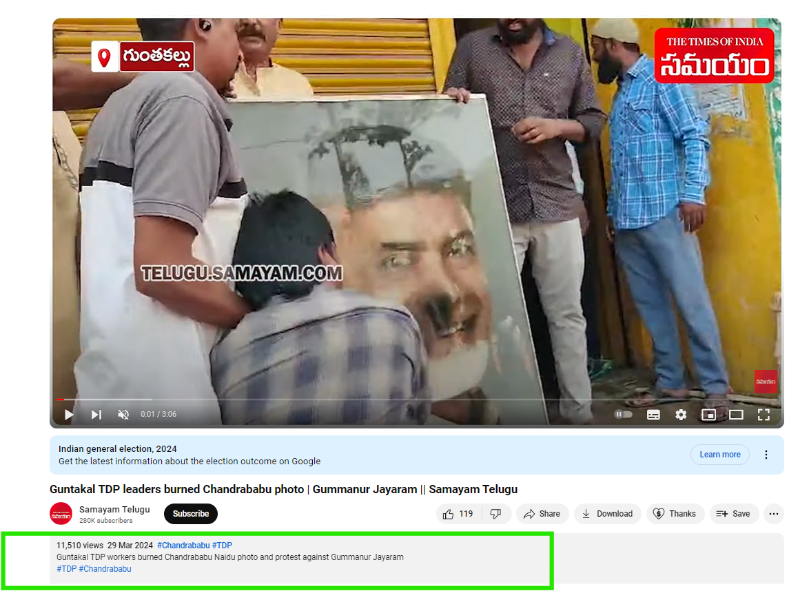Open Learn more about the election
The image size is (789, 591).
pos(719,455)
